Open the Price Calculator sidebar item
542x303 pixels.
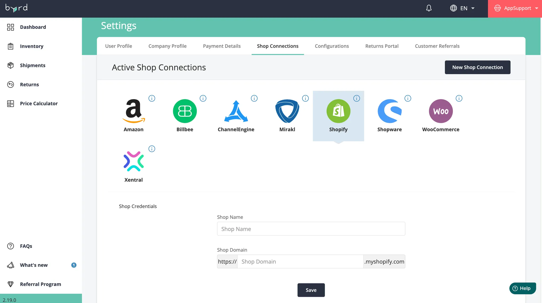[x=39, y=103]
